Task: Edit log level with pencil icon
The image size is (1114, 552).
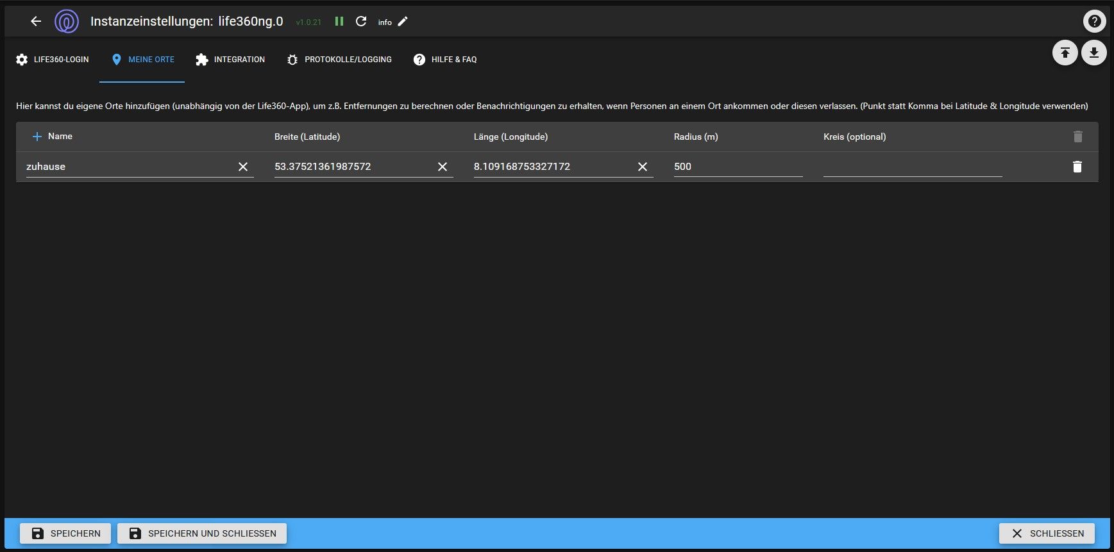Action: (x=403, y=21)
